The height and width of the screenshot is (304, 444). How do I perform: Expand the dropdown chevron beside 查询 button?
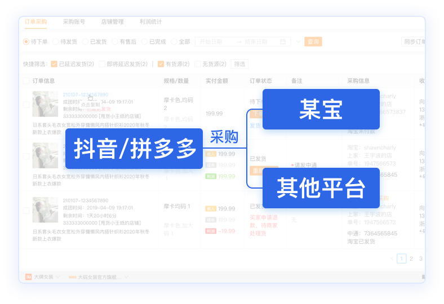tap(298, 42)
